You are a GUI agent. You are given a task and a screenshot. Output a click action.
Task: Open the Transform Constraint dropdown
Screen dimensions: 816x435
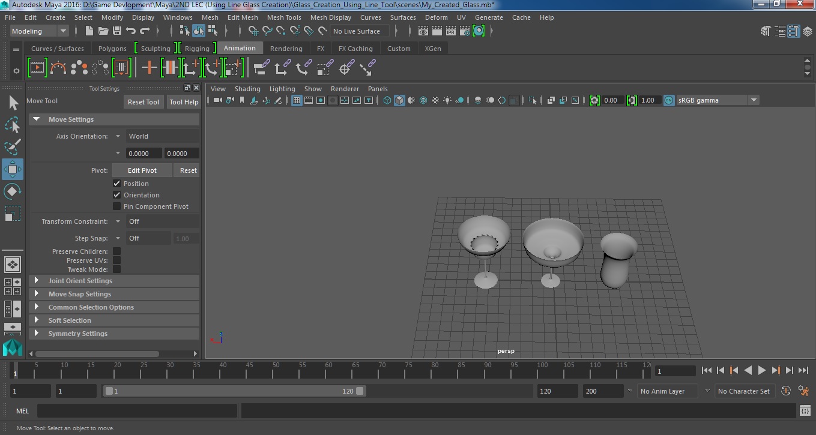tap(162, 221)
